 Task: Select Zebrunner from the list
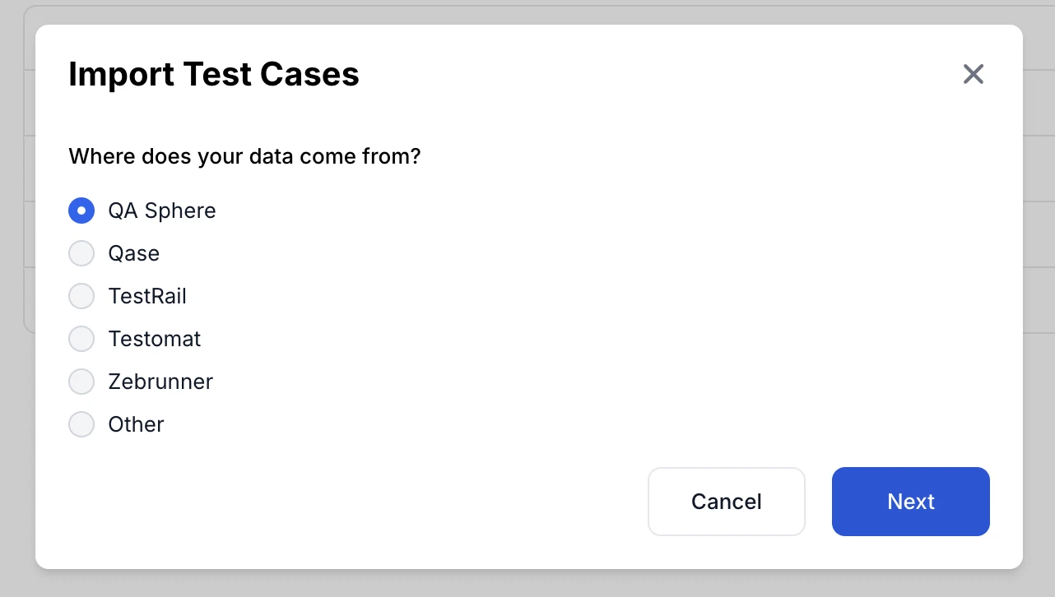coord(81,382)
